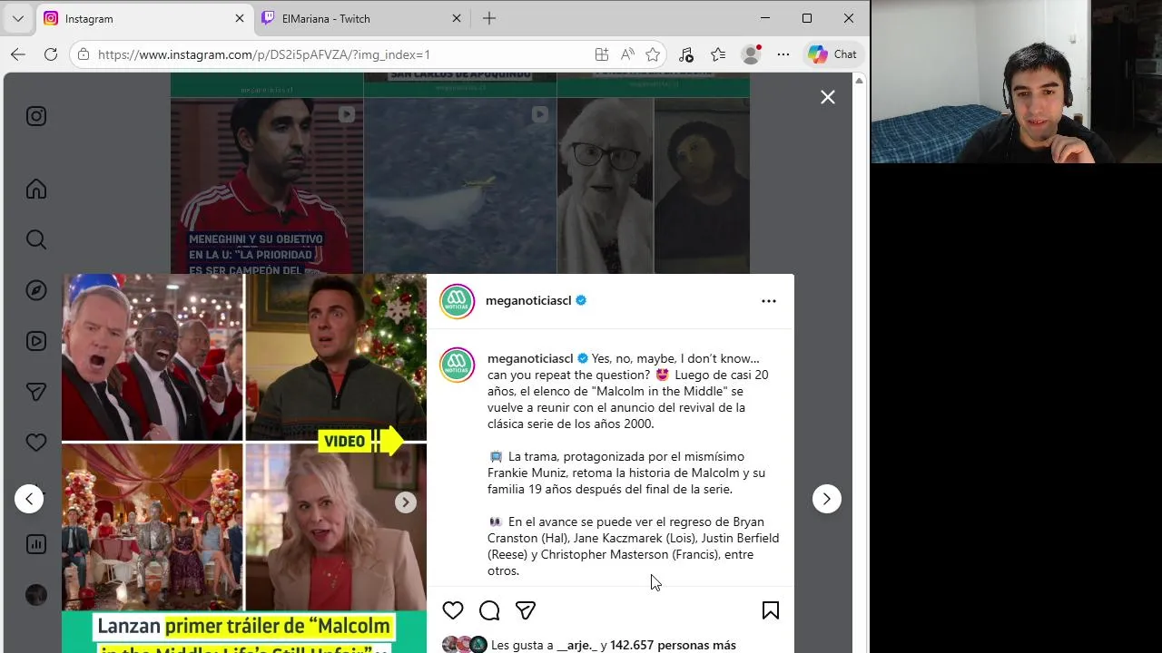The width and height of the screenshot is (1162, 653).
Task: Open elderly woman post thumbnail behind overlay
Action: pos(654,185)
